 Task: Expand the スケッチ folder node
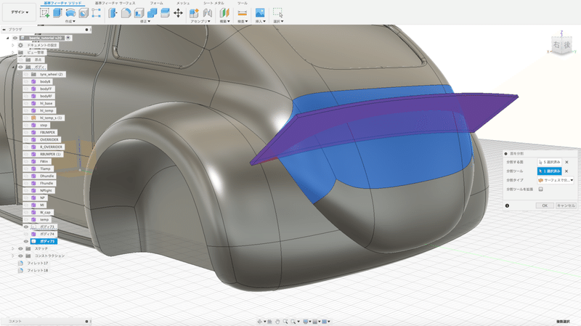pyautogui.click(x=12, y=248)
